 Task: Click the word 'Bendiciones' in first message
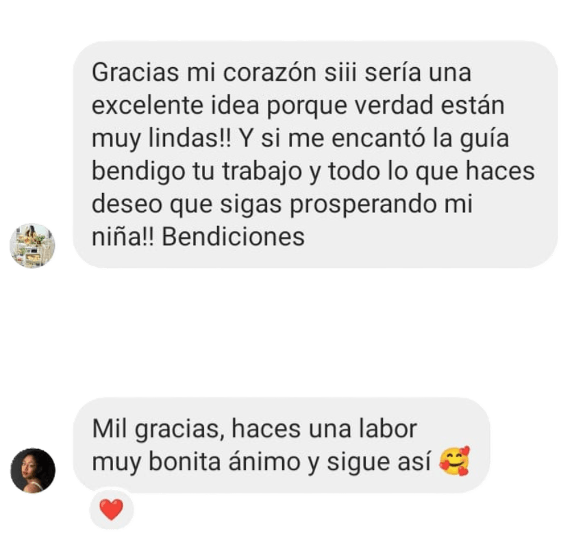(x=233, y=237)
